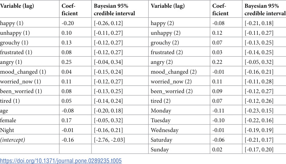Viewport: 286px width, 164px height.
Task: Click the intercept interval [-2.76, -2.03]
Action: pyautogui.click(x=109, y=140)
